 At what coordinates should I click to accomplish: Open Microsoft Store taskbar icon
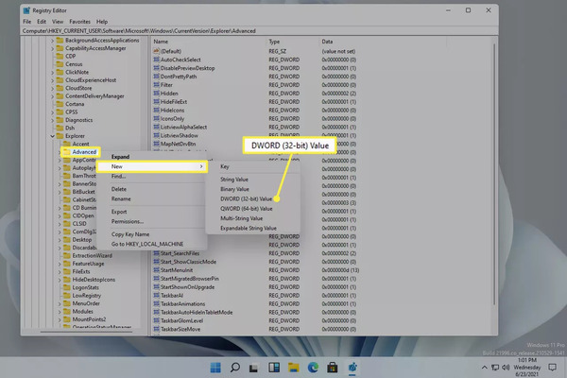(x=333, y=368)
